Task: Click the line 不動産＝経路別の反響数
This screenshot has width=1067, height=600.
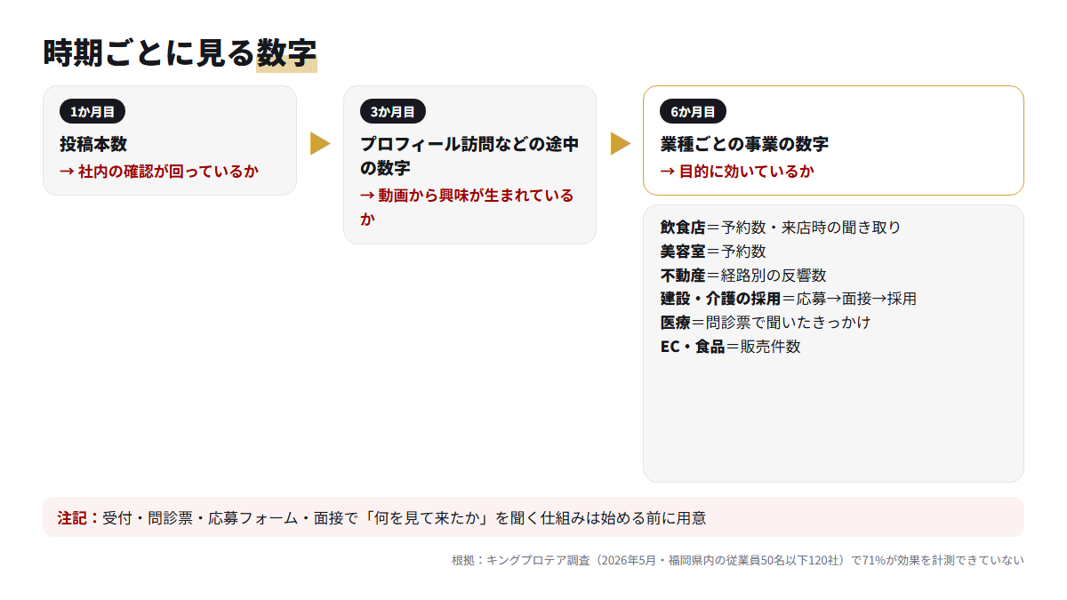Action: click(743, 276)
